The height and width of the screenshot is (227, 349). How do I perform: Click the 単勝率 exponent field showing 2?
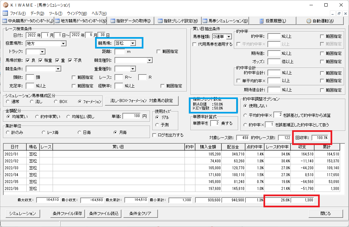coord(214,123)
